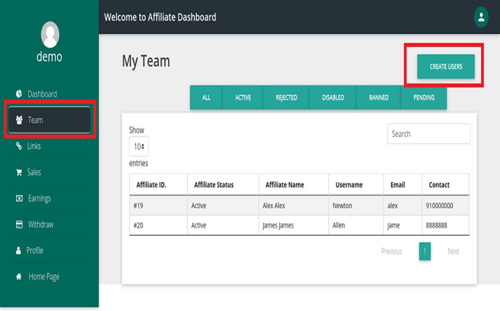Click the demo username label
The image size is (500, 311).
49,57
